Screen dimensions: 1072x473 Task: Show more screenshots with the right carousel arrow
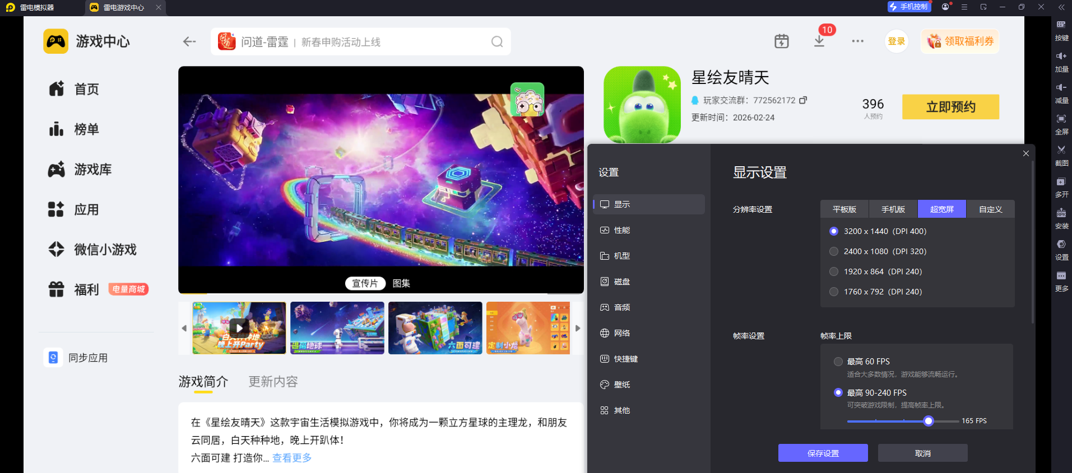578,328
